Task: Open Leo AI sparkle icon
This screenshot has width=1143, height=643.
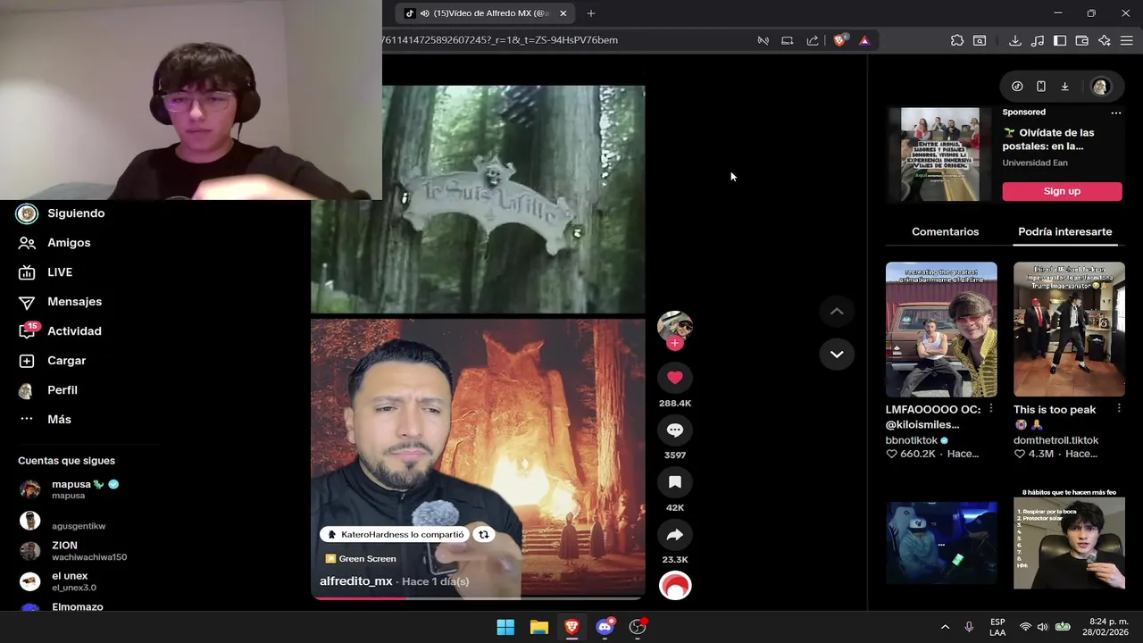Action: [1105, 40]
